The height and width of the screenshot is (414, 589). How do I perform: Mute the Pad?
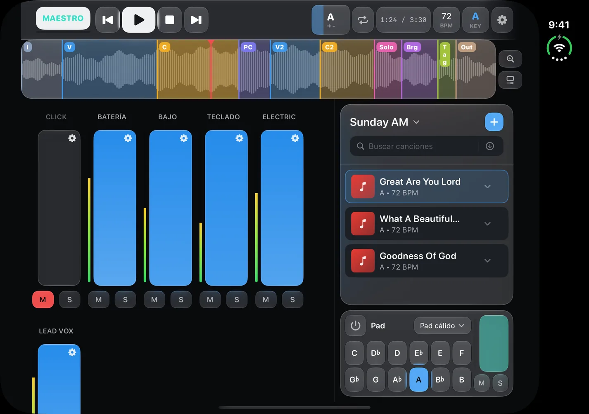pyautogui.click(x=482, y=383)
